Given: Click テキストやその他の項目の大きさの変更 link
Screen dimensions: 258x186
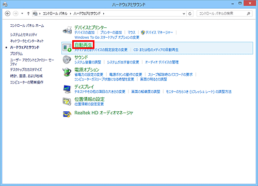Looking at the screenshot, I should (x=100, y=92).
